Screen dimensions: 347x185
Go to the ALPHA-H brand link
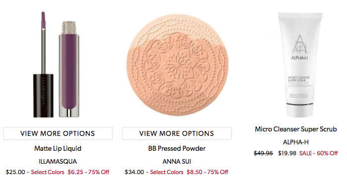click(x=296, y=142)
